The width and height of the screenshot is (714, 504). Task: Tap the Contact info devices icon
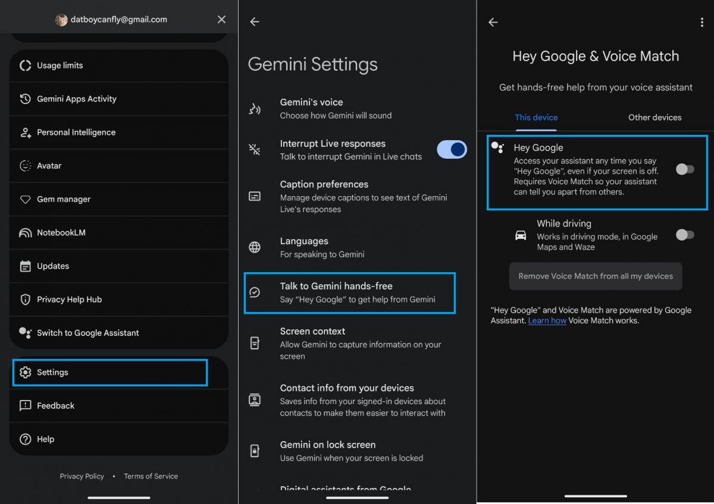[255, 400]
